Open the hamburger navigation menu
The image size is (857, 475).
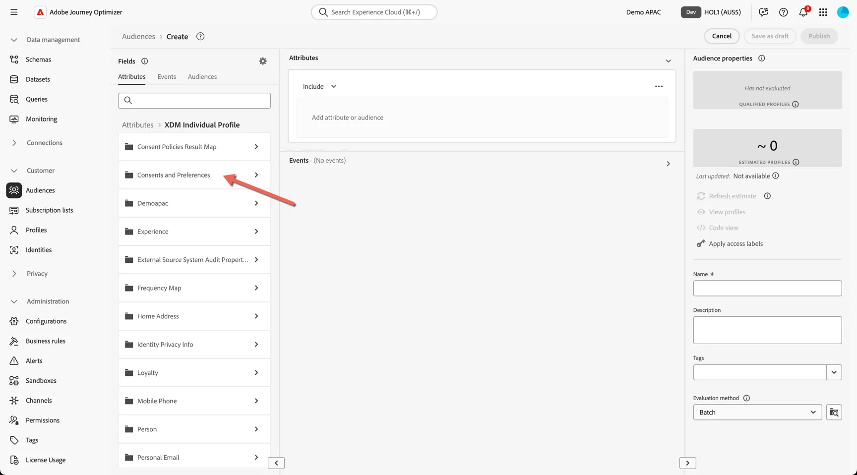coord(14,12)
